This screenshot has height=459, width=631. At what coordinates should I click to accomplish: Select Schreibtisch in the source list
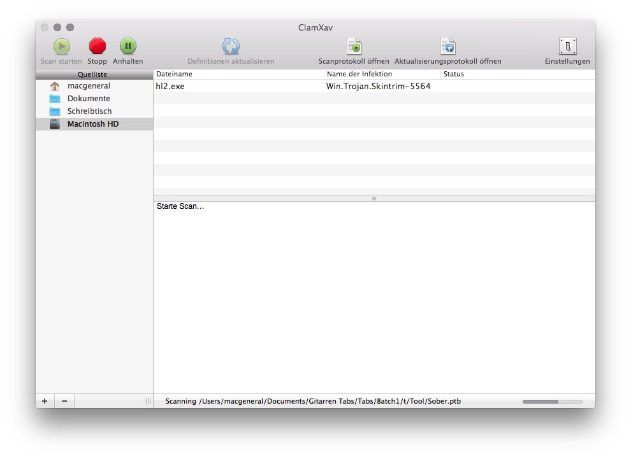(x=90, y=111)
